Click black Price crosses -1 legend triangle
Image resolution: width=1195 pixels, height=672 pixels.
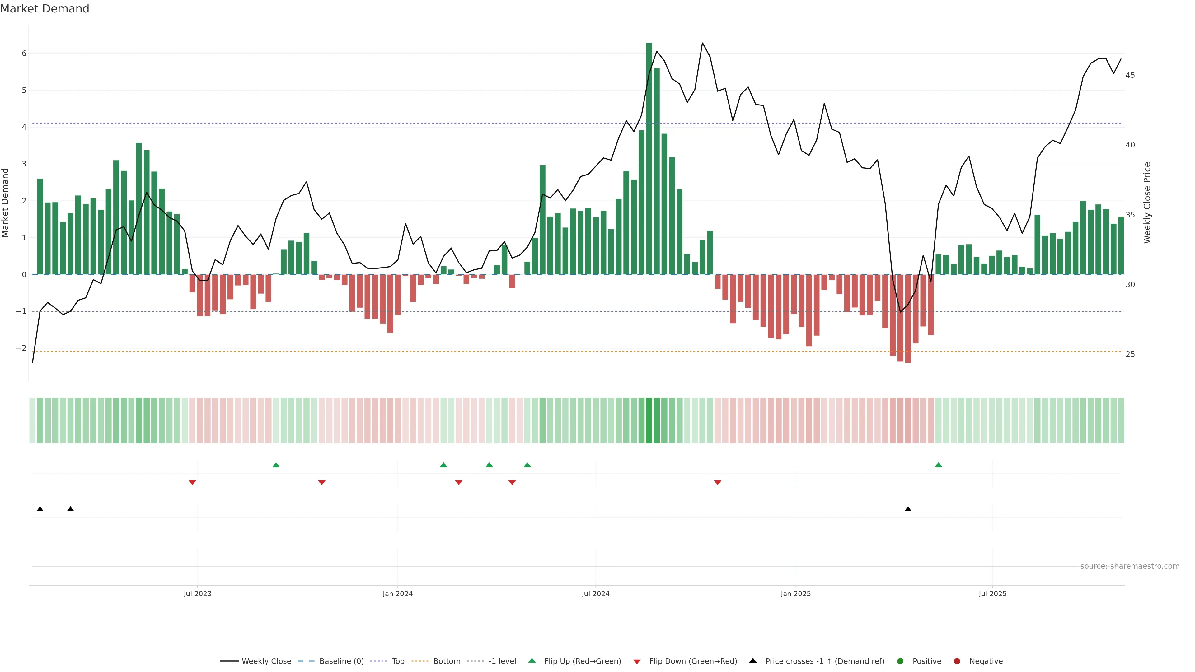click(x=753, y=661)
